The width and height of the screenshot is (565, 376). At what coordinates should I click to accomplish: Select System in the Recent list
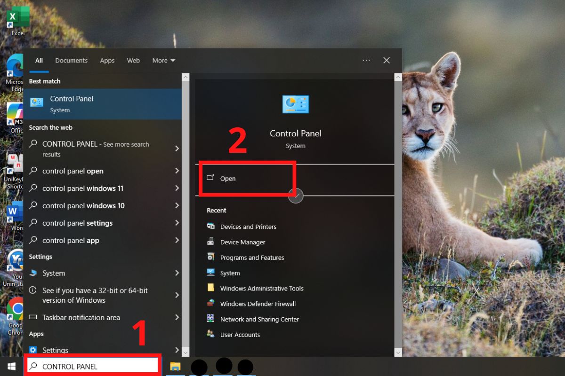pyautogui.click(x=230, y=273)
